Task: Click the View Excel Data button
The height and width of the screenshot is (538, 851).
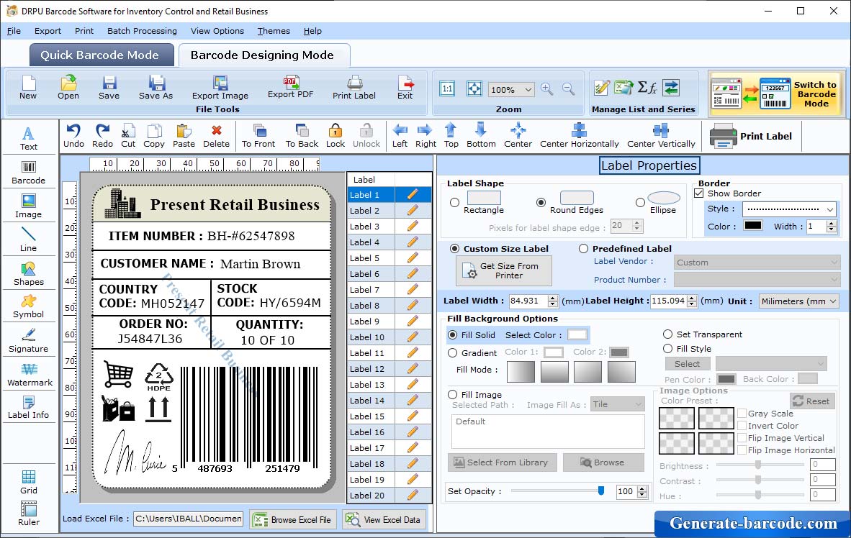Action: [384, 519]
